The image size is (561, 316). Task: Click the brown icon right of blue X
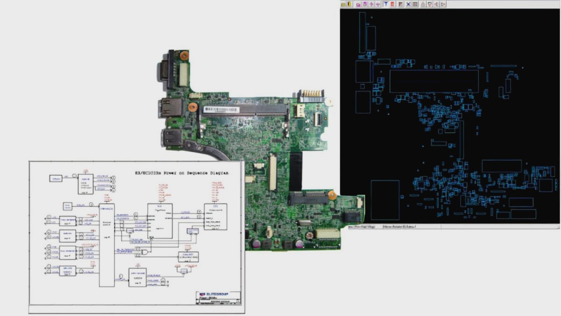[415, 4]
